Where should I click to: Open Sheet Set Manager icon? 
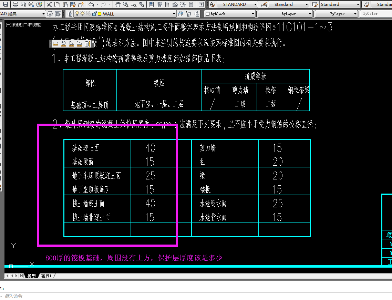[175, 4]
